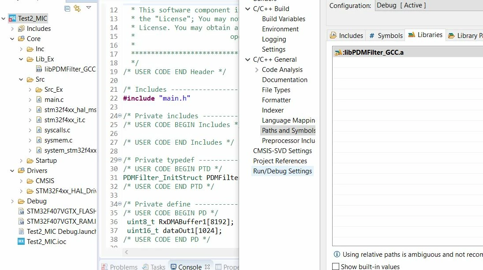Switch to the Libraries tab
Screen dimensions: 483x270
coord(425,35)
